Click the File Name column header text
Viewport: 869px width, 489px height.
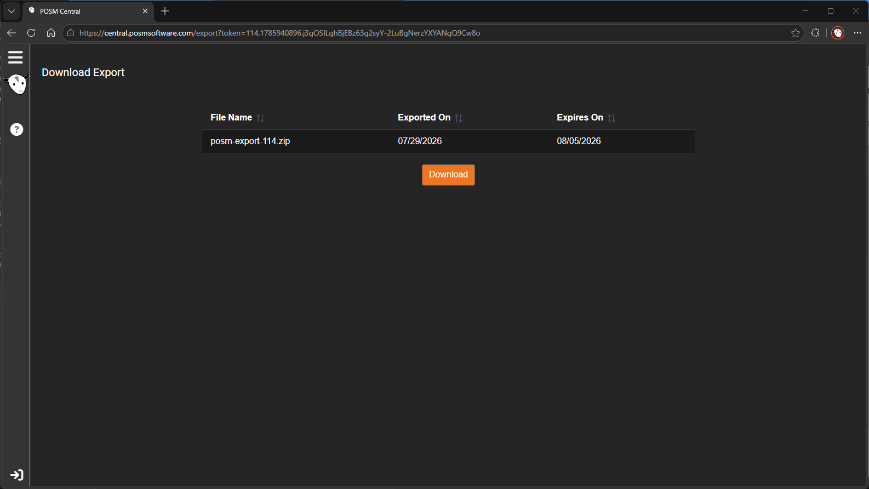click(x=231, y=118)
